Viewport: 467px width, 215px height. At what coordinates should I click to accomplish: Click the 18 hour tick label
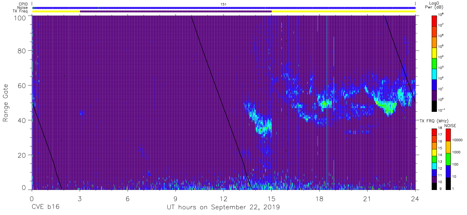click(x=319, y=199)
